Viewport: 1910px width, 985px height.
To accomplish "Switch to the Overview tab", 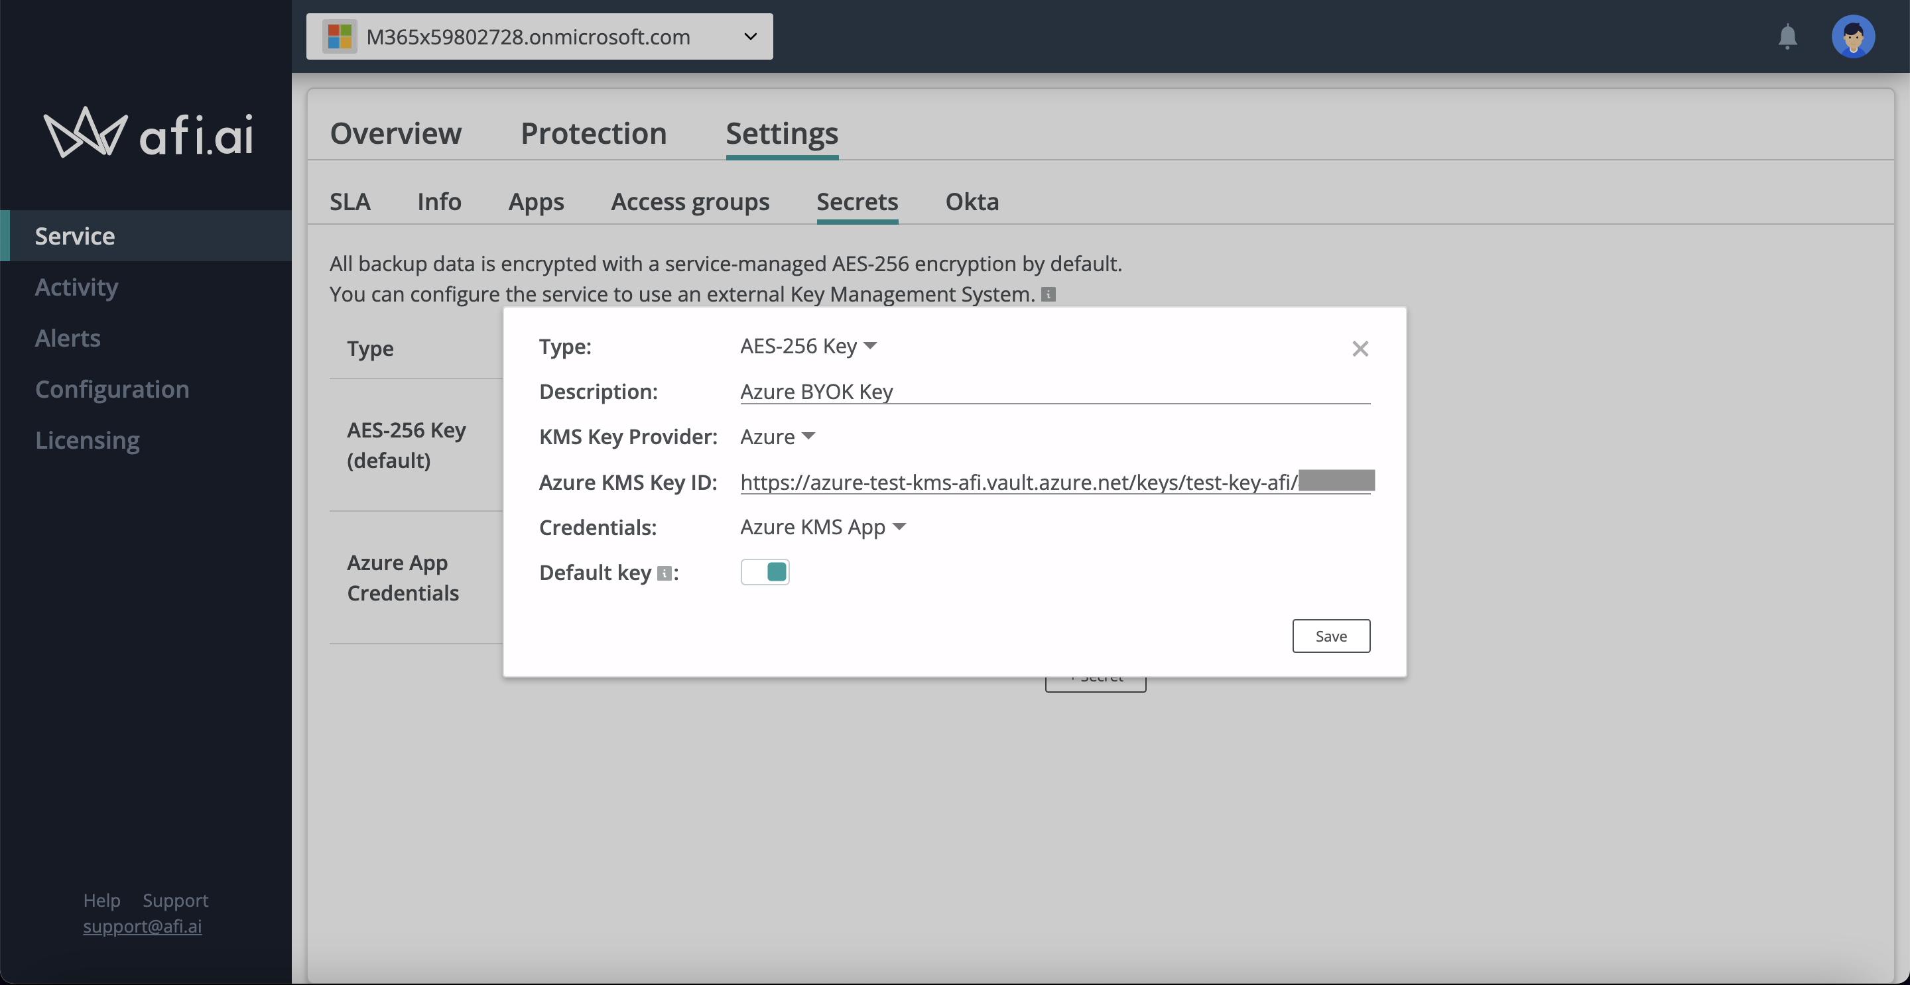I will [x=396, y=133].
